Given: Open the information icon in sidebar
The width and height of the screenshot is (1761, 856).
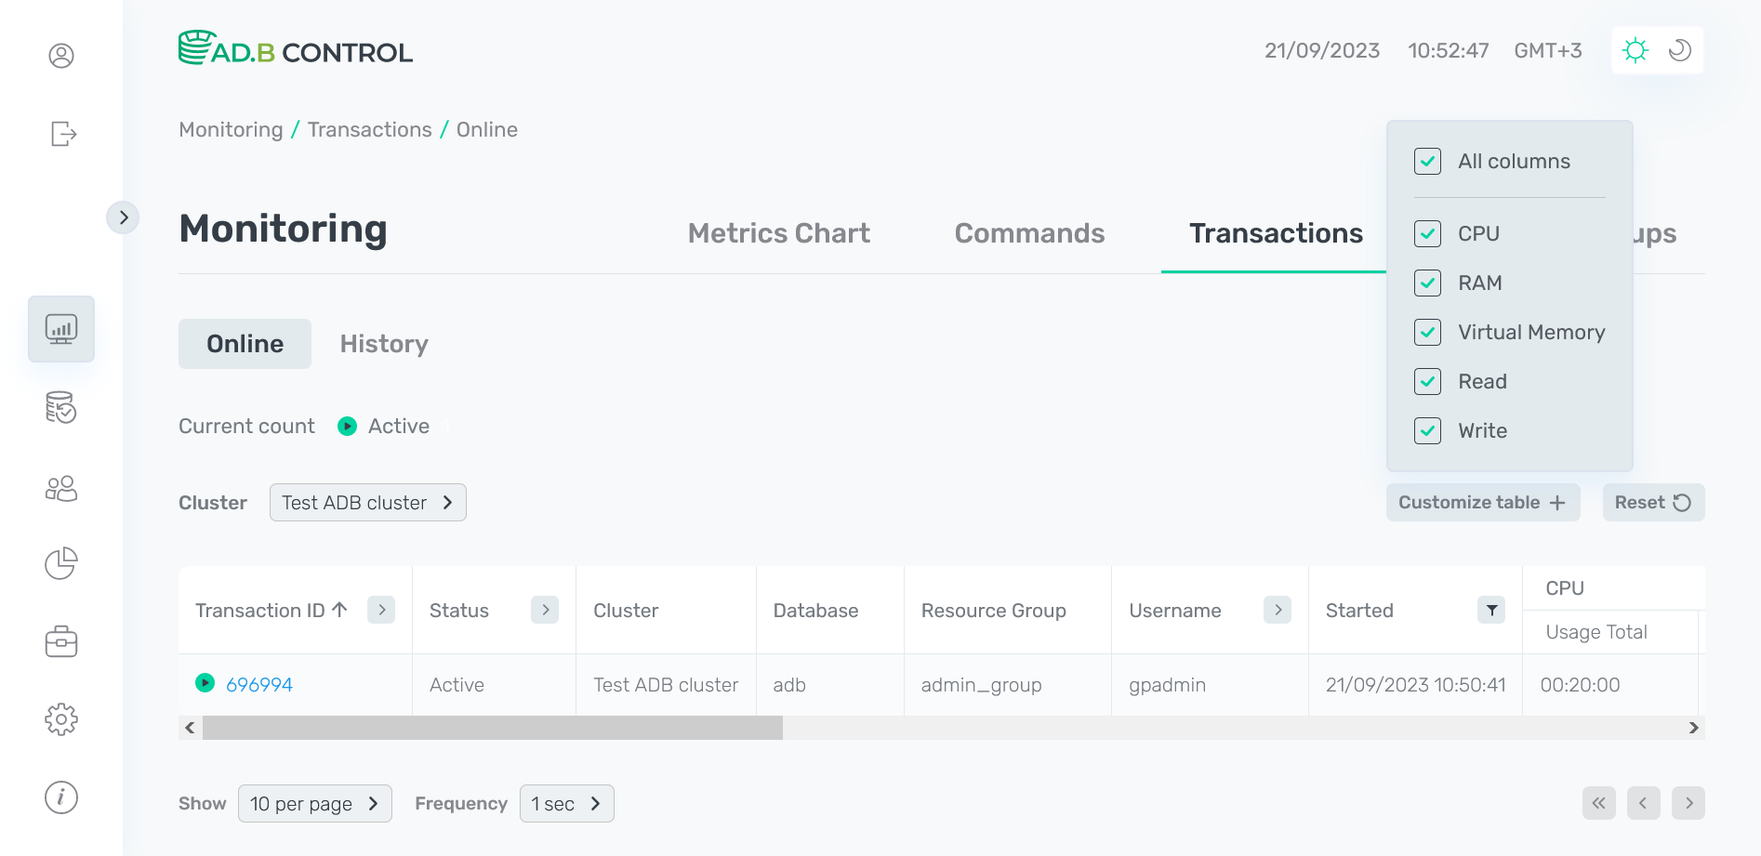Looking at the screenshot, I should [61, 797].
